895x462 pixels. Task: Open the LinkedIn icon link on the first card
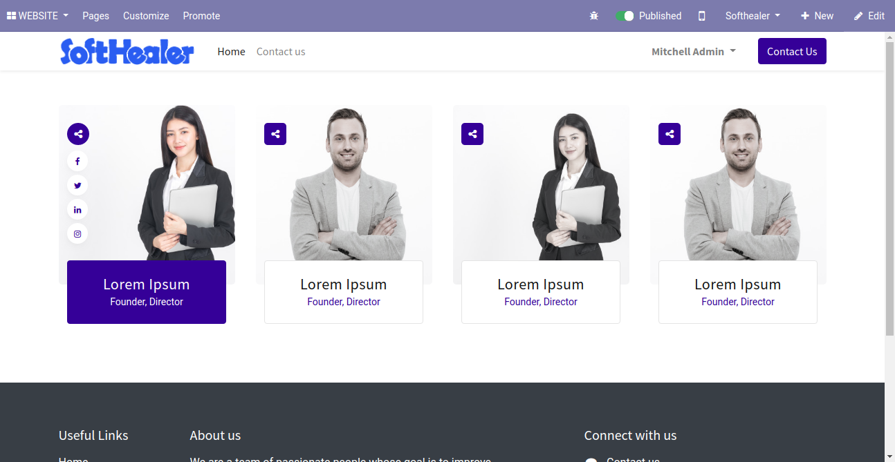(77, 209)
